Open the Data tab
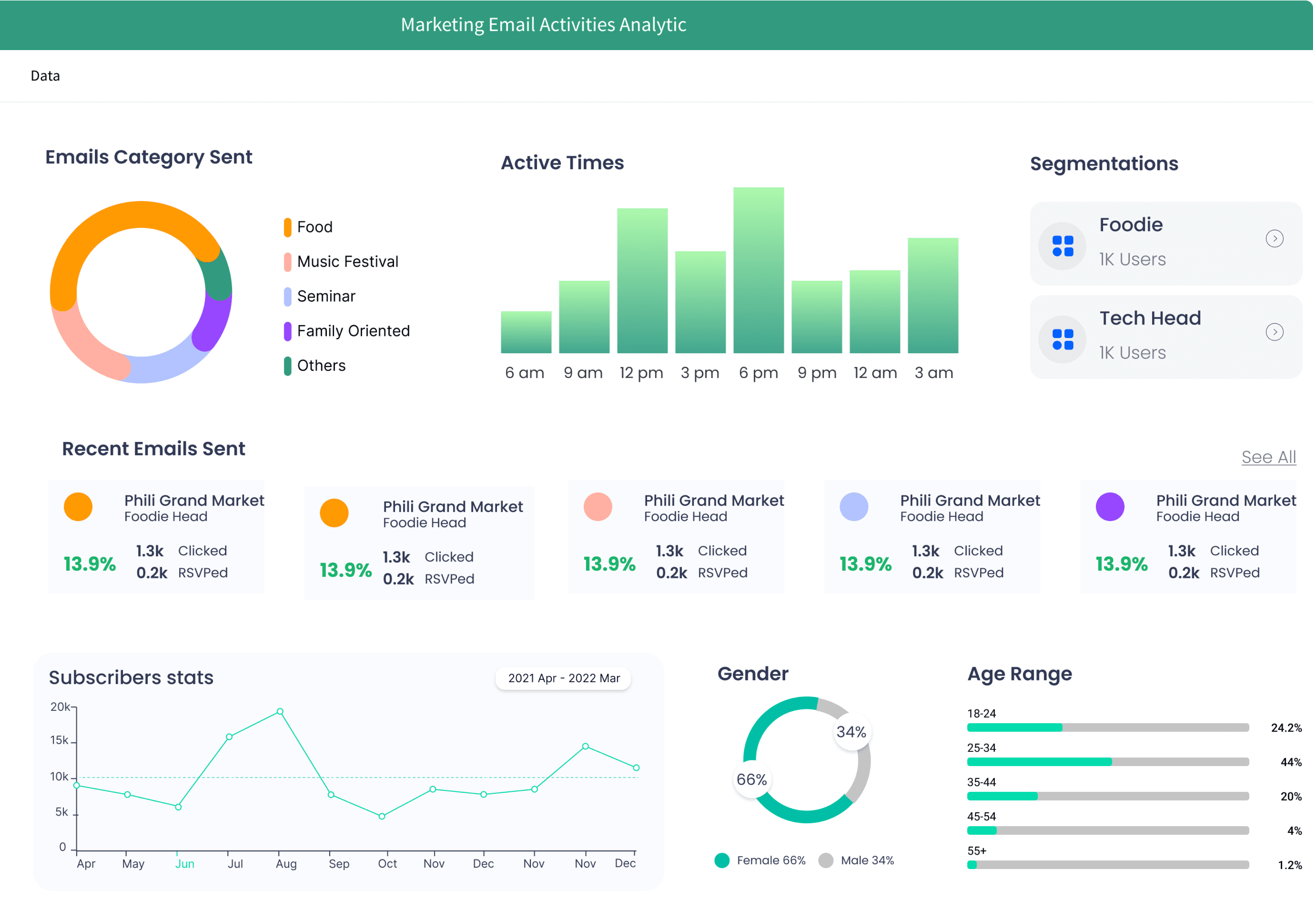Screen dimensions: 1313x909 [x=45, y=76]
